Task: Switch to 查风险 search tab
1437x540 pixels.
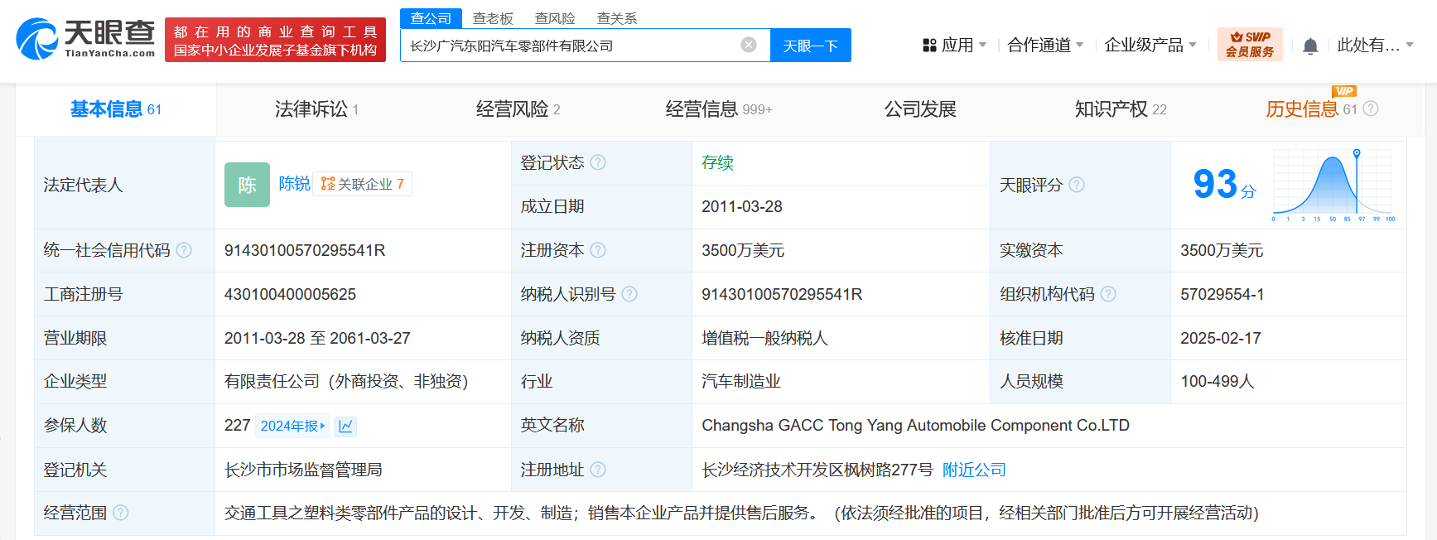Action: pyautogui.click(x=555, y=18)
